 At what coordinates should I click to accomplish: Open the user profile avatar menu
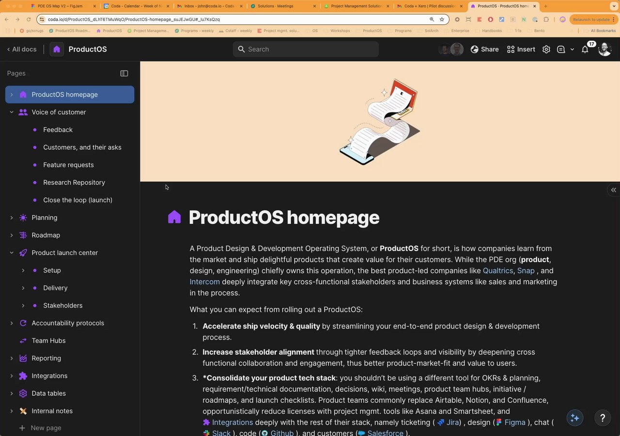point(605,49)
